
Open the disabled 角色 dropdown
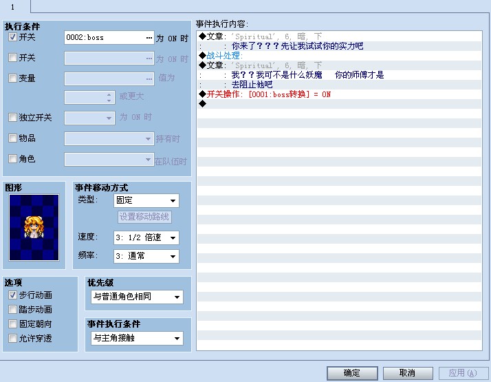(x=109, y=159)
